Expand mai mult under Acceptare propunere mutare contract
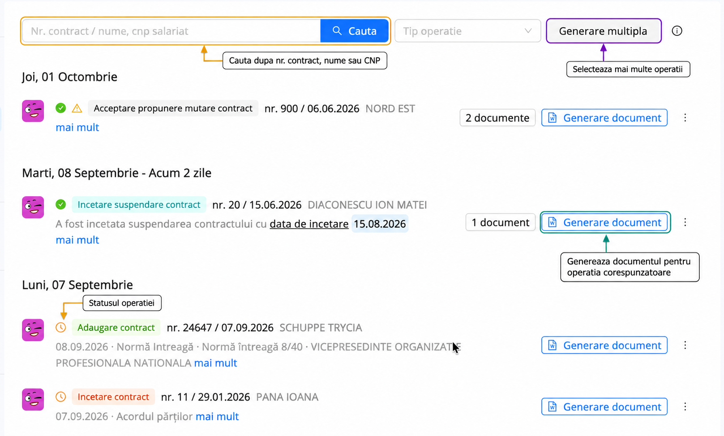 (x=77, y=127)
